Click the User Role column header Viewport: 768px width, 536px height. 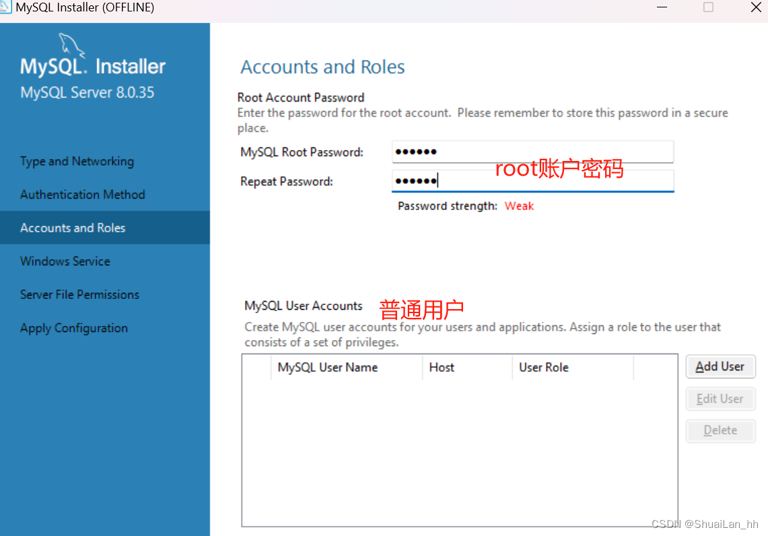pyautogui.click(x=543, y=367)
